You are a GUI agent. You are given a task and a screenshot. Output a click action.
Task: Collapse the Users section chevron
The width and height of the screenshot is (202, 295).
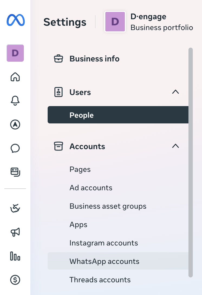[175, 92]
